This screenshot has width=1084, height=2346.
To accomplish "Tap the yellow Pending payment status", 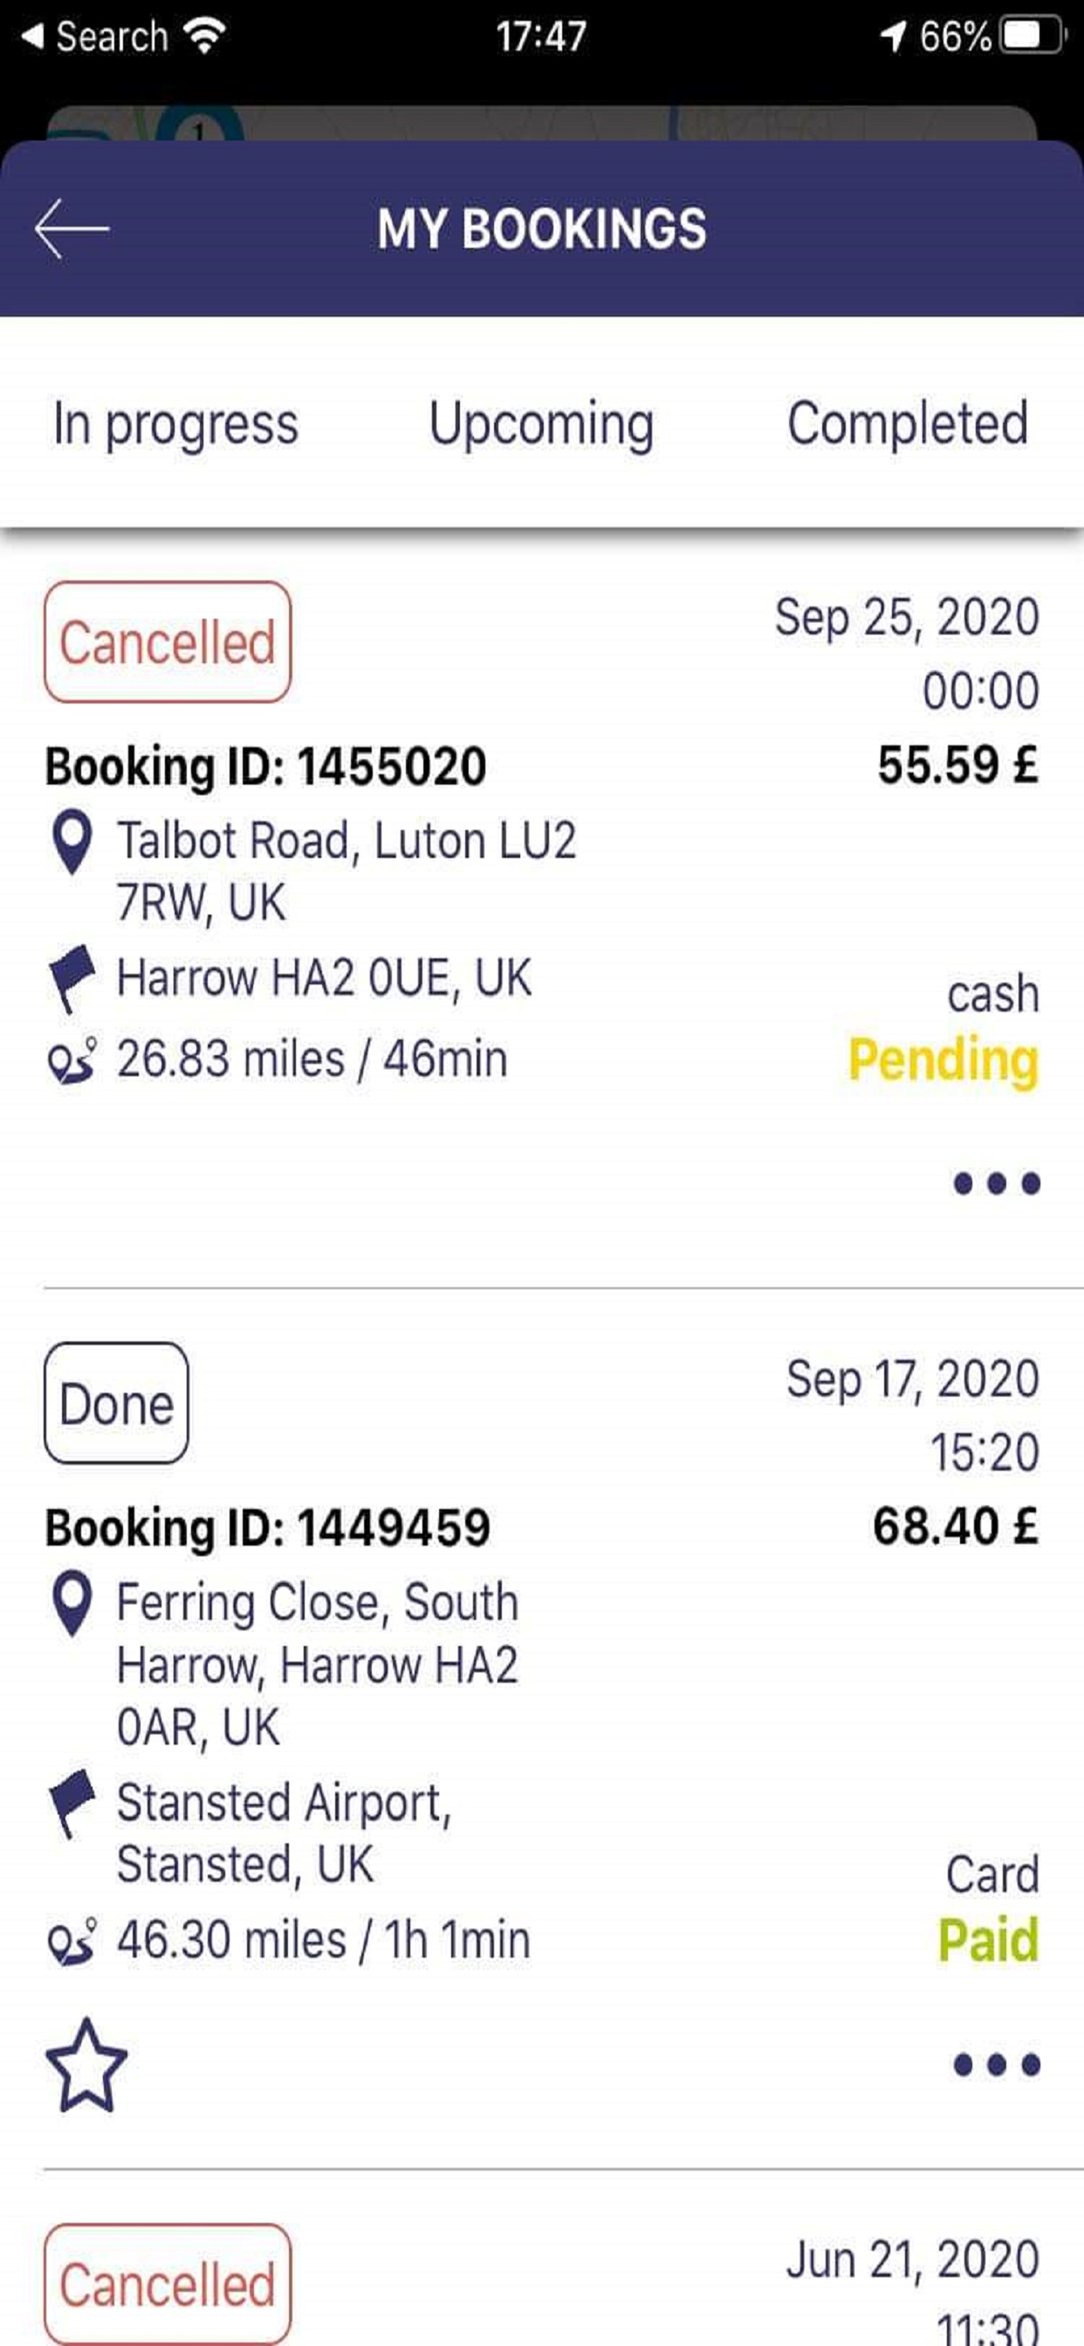I will click(x=942, y=1060).
